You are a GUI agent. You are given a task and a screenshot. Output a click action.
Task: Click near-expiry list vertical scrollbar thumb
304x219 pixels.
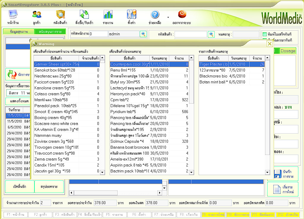[x=191, y=82]
